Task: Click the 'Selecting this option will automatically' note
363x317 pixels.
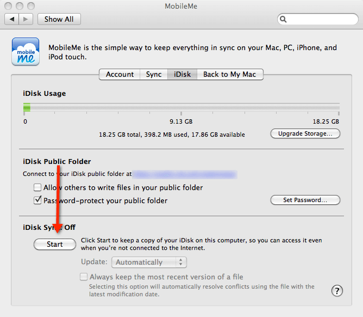Action: pyautogui.click(x=202, y=290)
